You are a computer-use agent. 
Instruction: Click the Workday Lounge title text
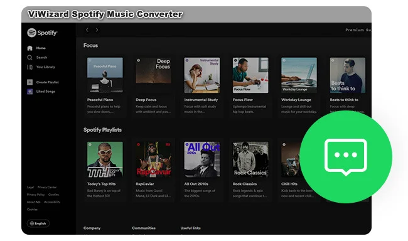(296, 100)
